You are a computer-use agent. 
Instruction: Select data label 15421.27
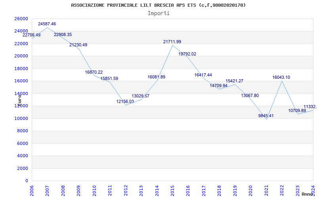click(235, 81)
